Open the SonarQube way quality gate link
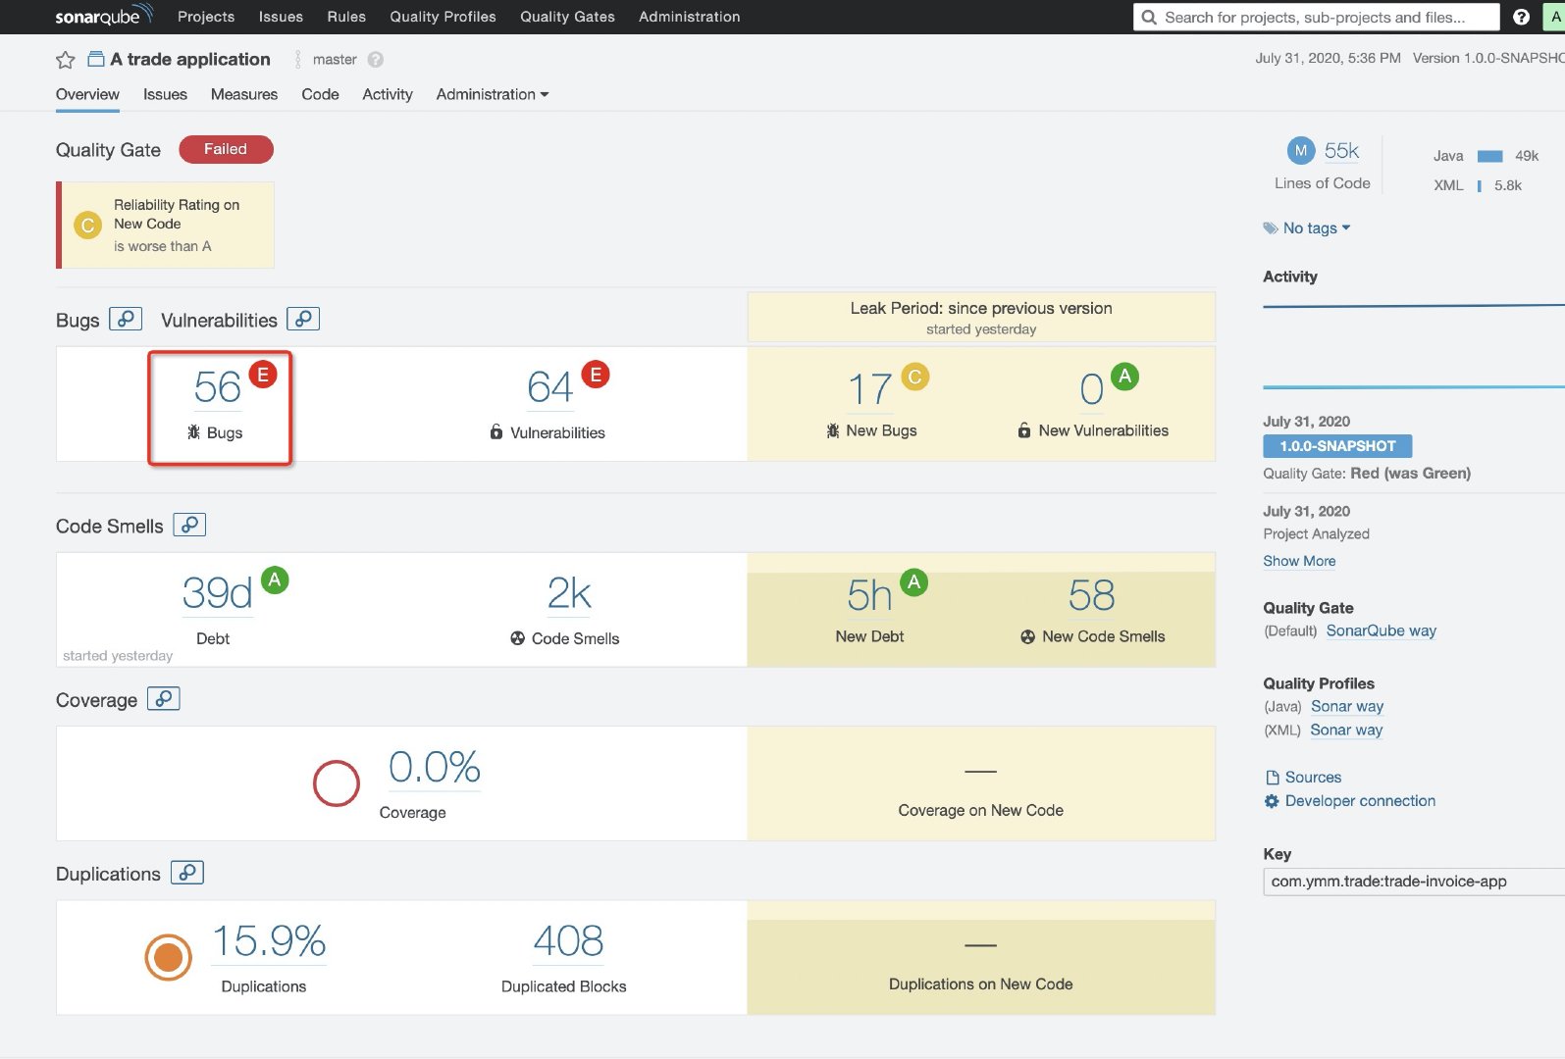The width and height of the screenshot is (1565, 1059). [x=1381, y=630]
